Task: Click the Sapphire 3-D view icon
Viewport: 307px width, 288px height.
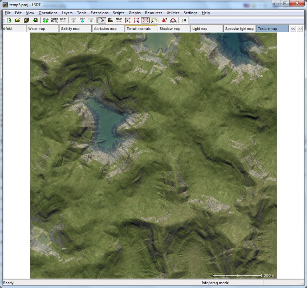Action: click(184, 20)
